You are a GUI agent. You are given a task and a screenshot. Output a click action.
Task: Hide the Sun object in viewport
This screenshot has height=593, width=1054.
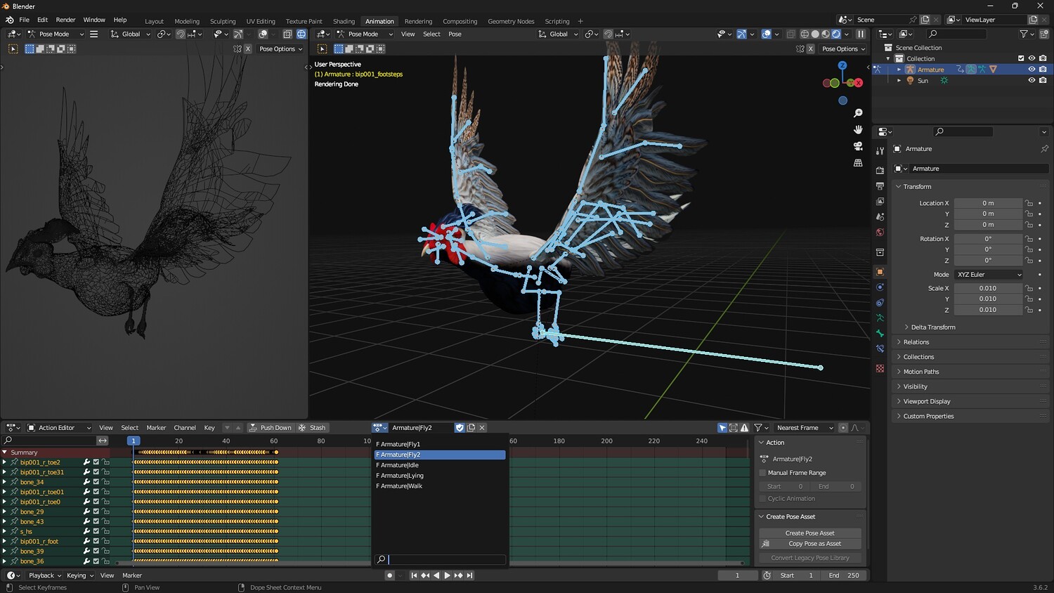click(x=1032, y=81)
